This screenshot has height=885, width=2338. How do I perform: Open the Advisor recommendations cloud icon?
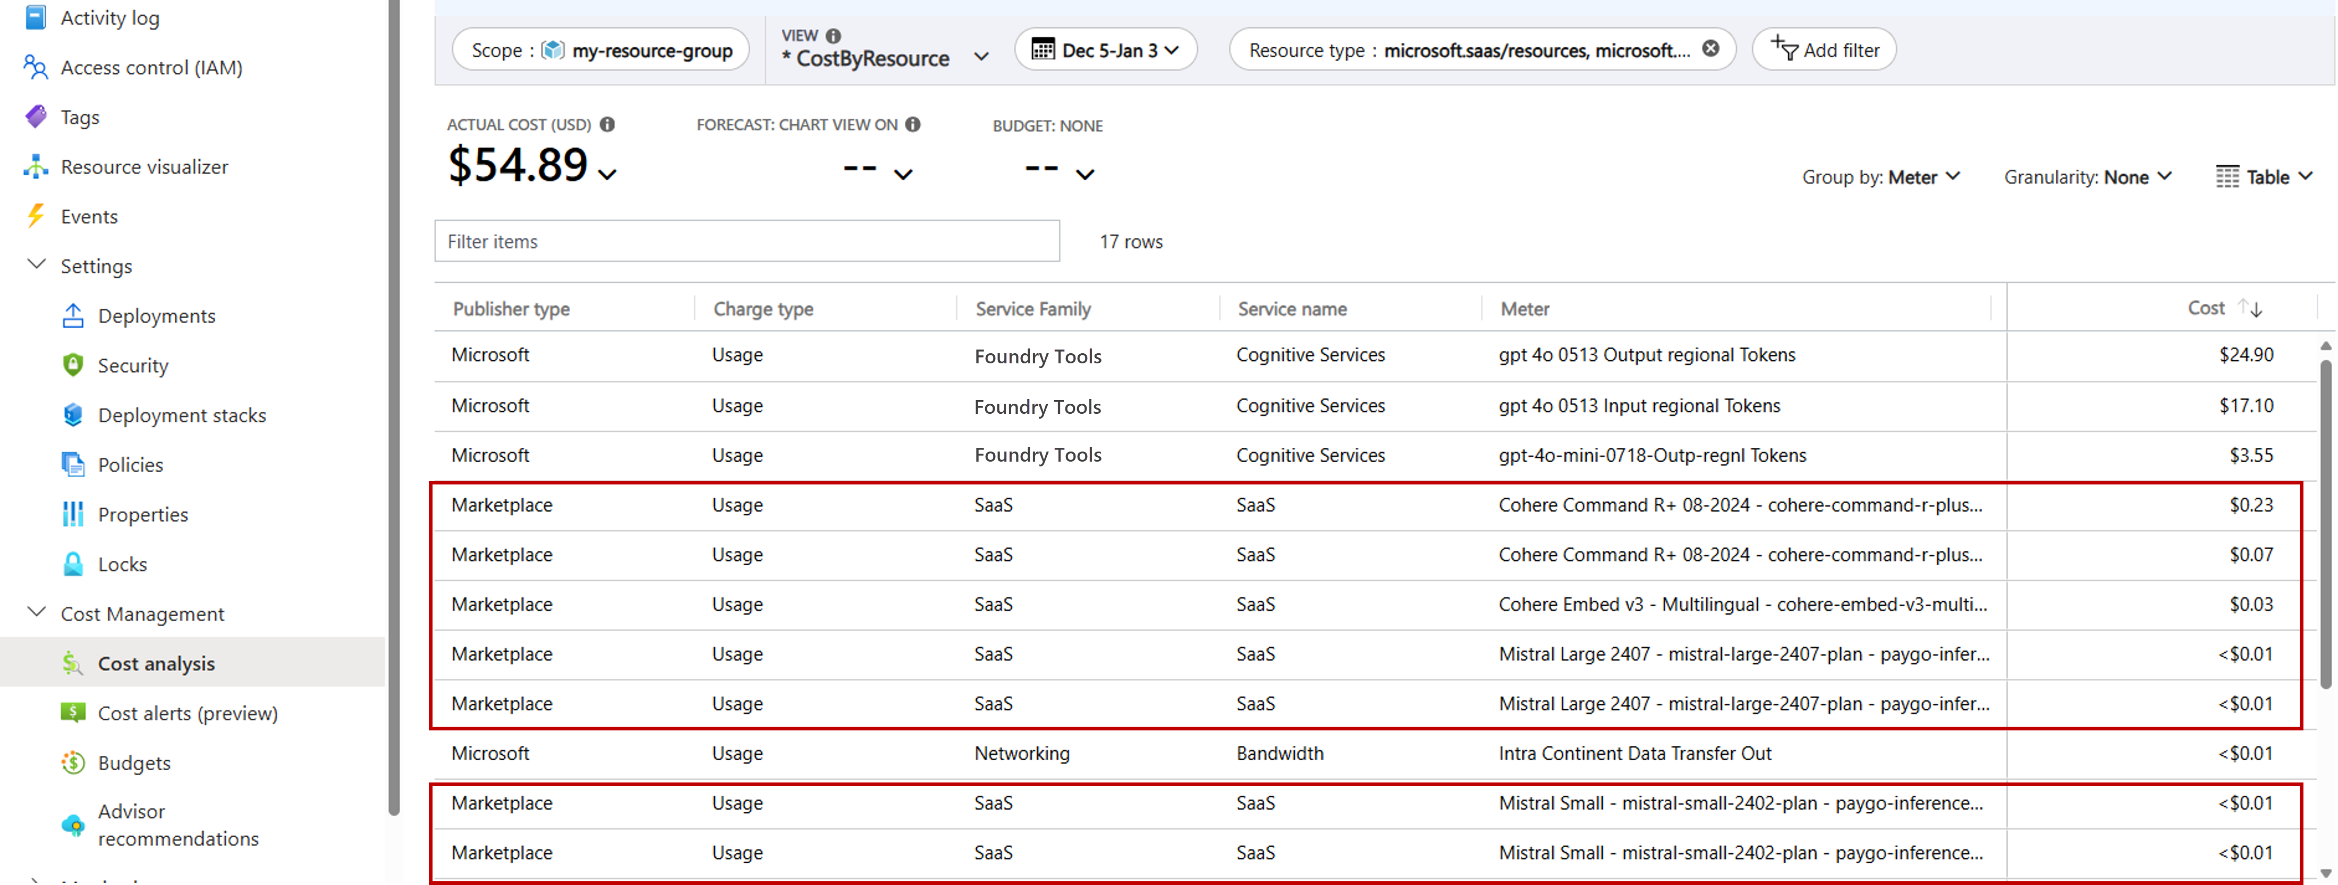point(73,825)
